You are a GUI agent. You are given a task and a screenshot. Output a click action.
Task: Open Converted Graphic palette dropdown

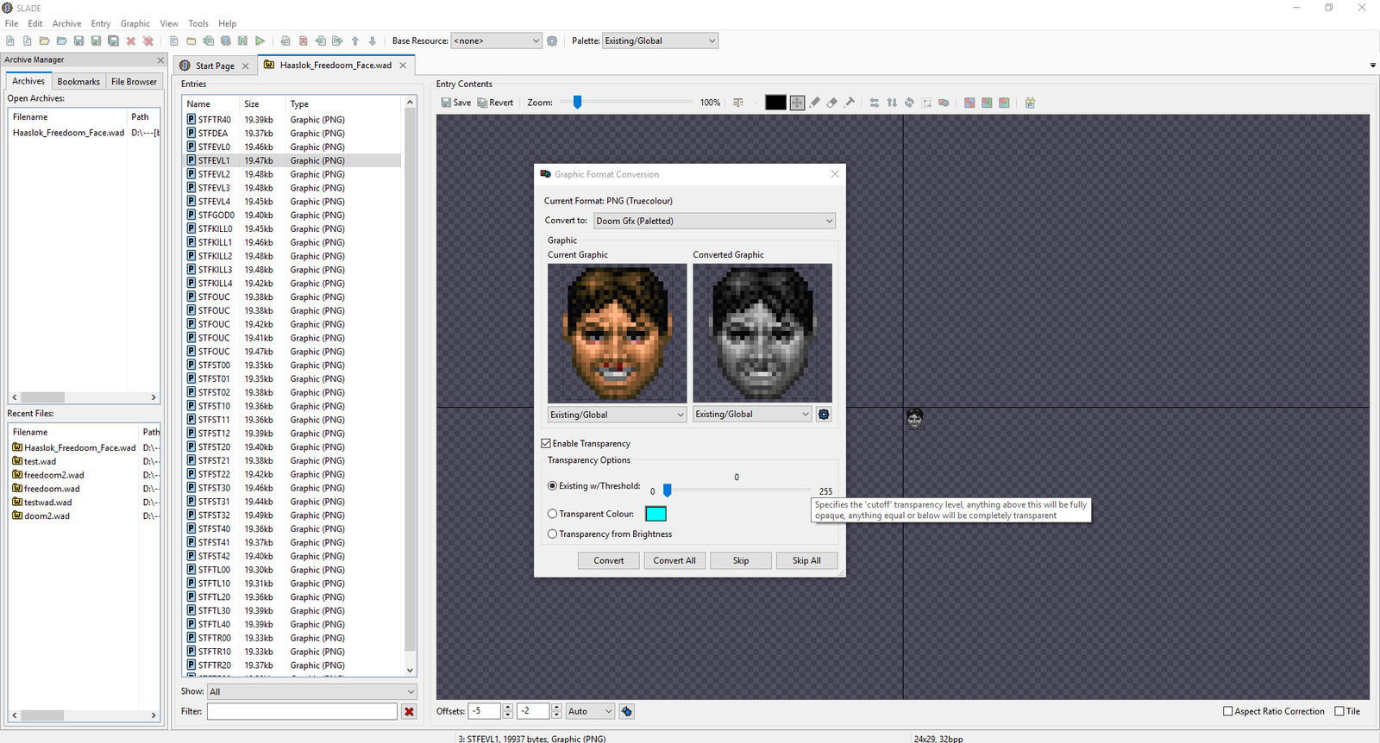[x=753, y=415]
